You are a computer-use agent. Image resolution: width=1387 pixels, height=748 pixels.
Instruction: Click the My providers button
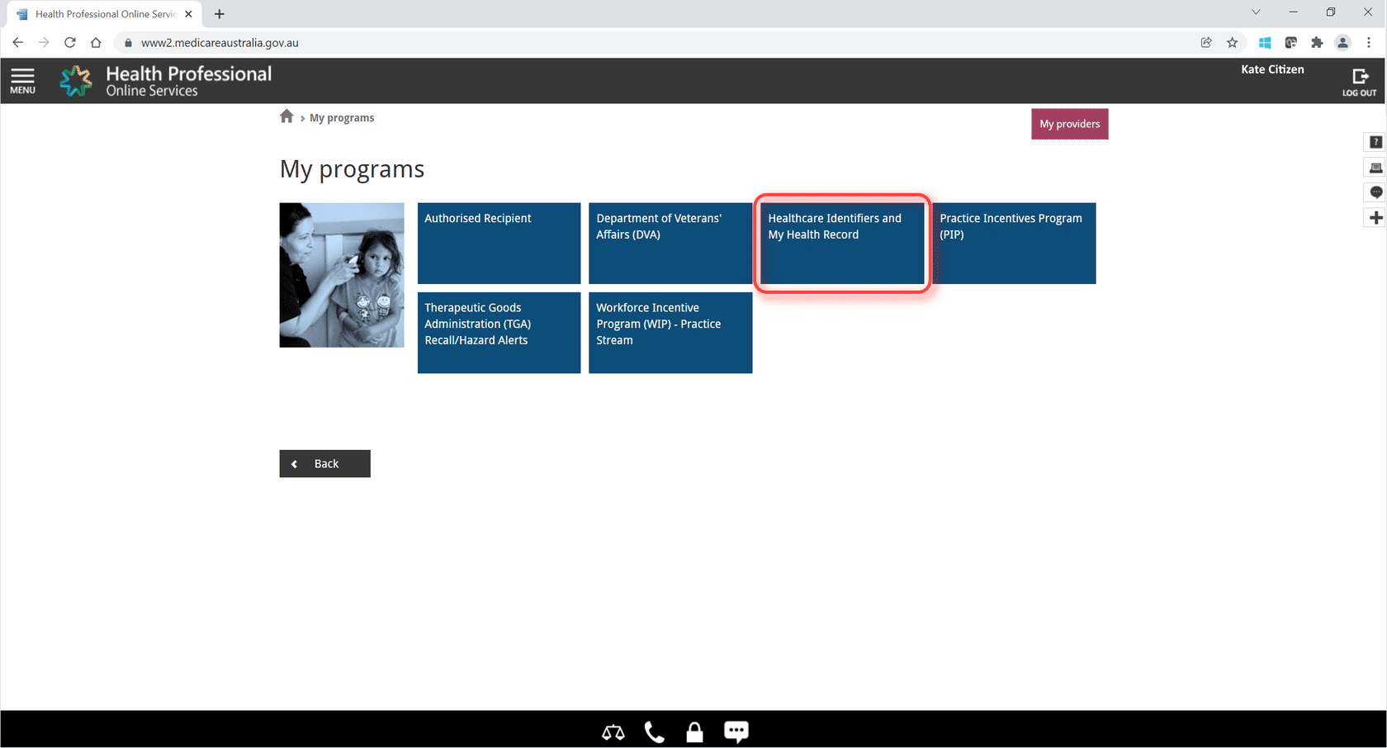pos(1069,124)
